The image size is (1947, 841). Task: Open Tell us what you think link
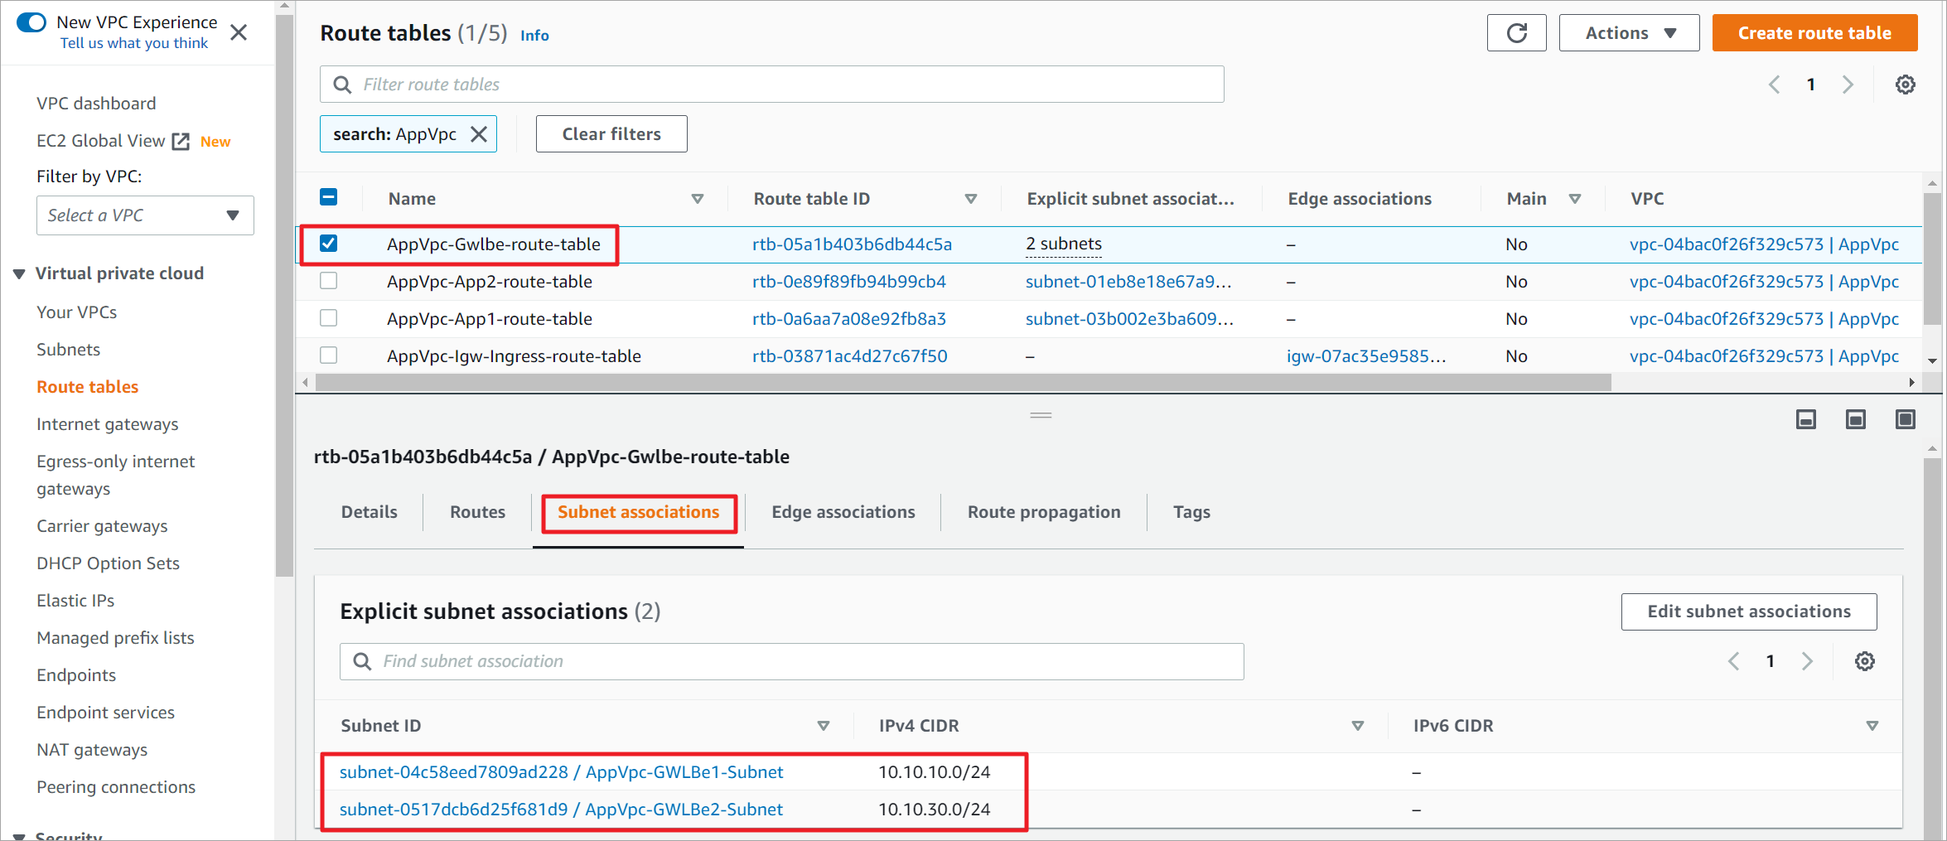[134, 43]
